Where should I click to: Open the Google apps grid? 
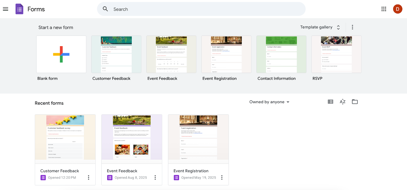(x=384, y=9)
